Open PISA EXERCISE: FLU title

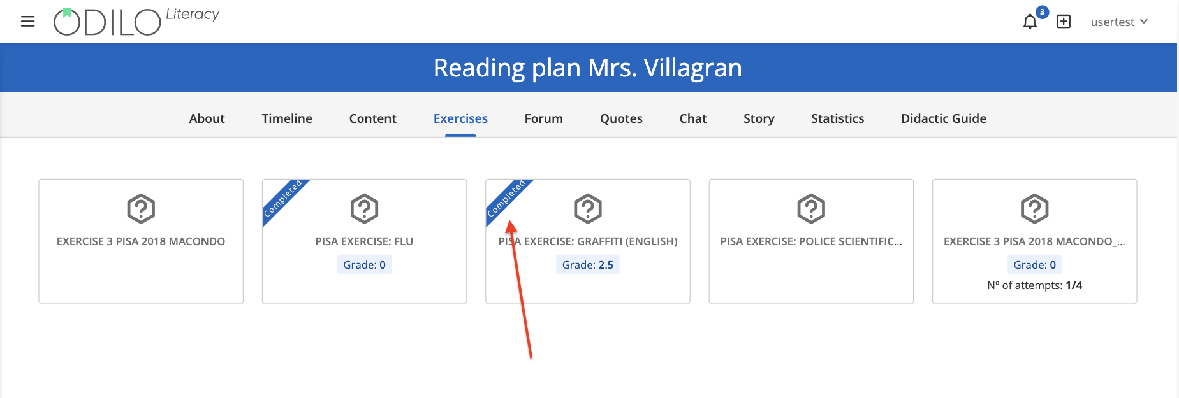tap(364, 241)
